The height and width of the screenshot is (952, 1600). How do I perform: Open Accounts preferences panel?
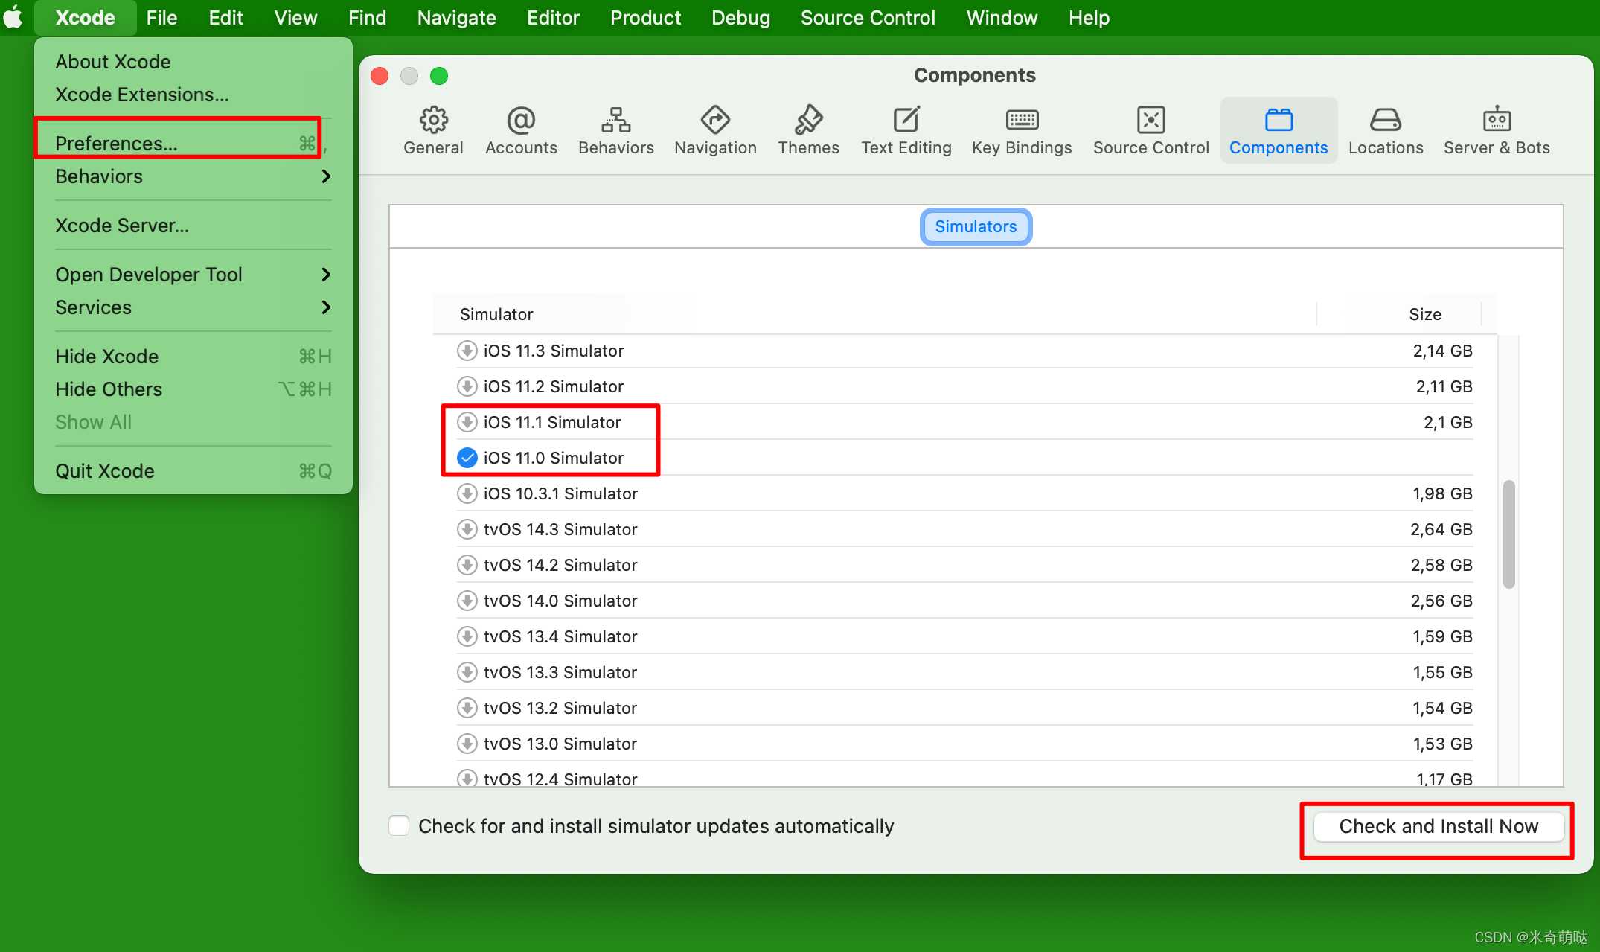[520, 128]
